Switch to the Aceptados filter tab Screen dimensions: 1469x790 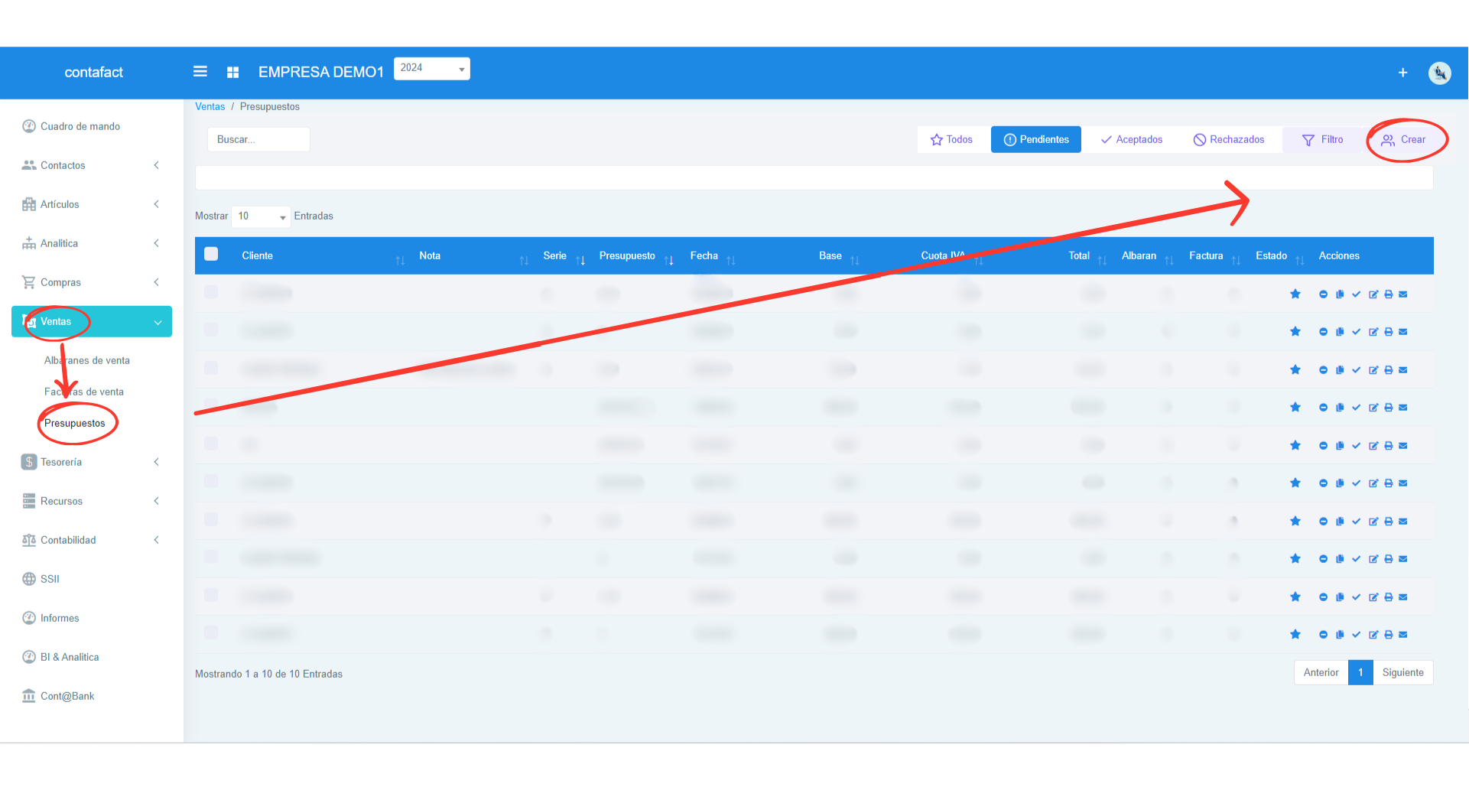point(1131,139)
